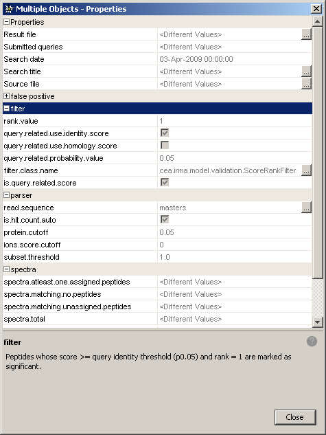Viewport: 326px width, 435px height.
Task: Open ellipsis button beside Search title
Action: point(306,71)
